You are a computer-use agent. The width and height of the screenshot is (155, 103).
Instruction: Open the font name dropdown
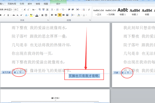tap(13, 10)
